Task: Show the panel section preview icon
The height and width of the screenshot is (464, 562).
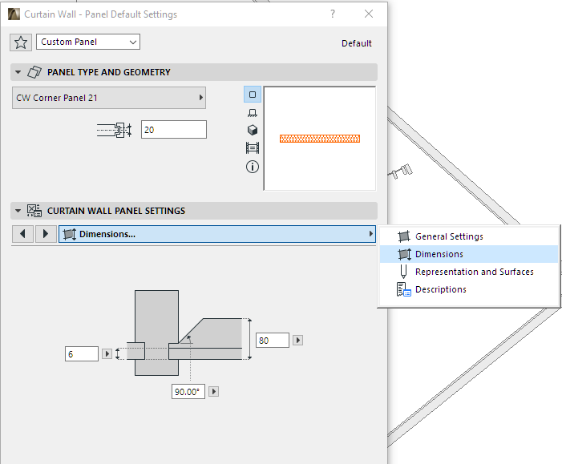Action: tap(253, 147)
